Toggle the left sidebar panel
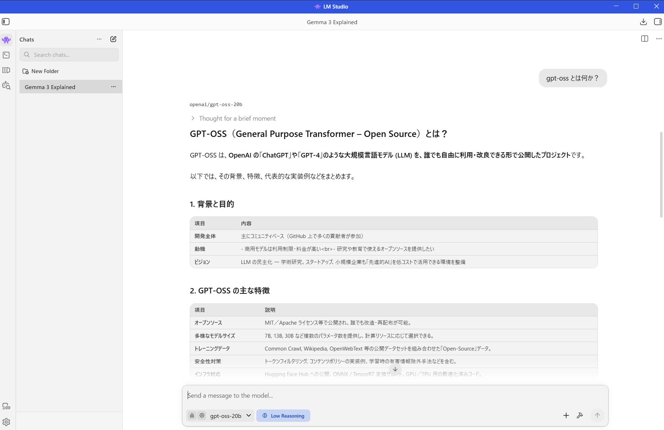Viewport: 664px width, 430px height. [x=6, y=22]
